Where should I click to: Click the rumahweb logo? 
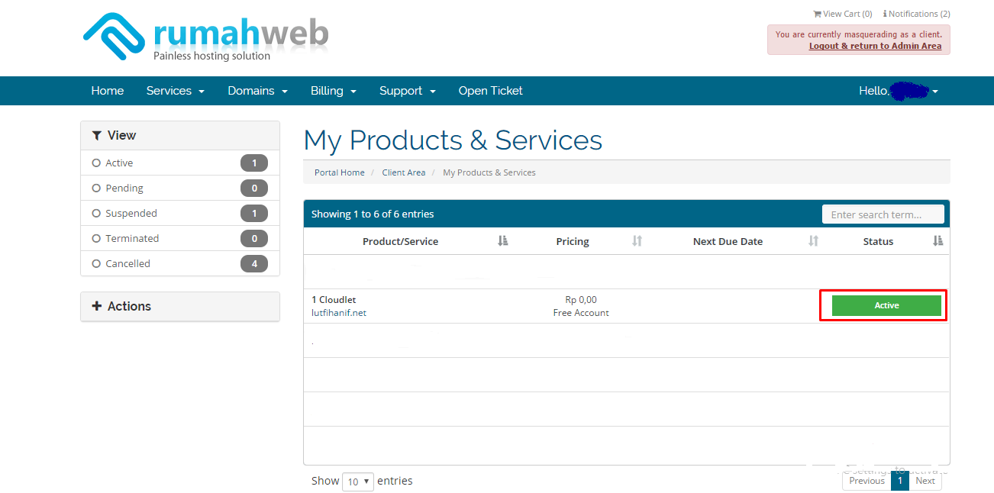point(205,37)
